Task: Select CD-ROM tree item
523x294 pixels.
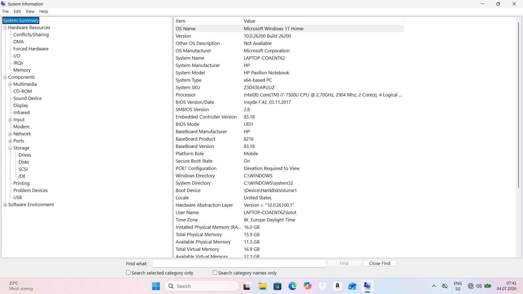Action: [23, 91]
